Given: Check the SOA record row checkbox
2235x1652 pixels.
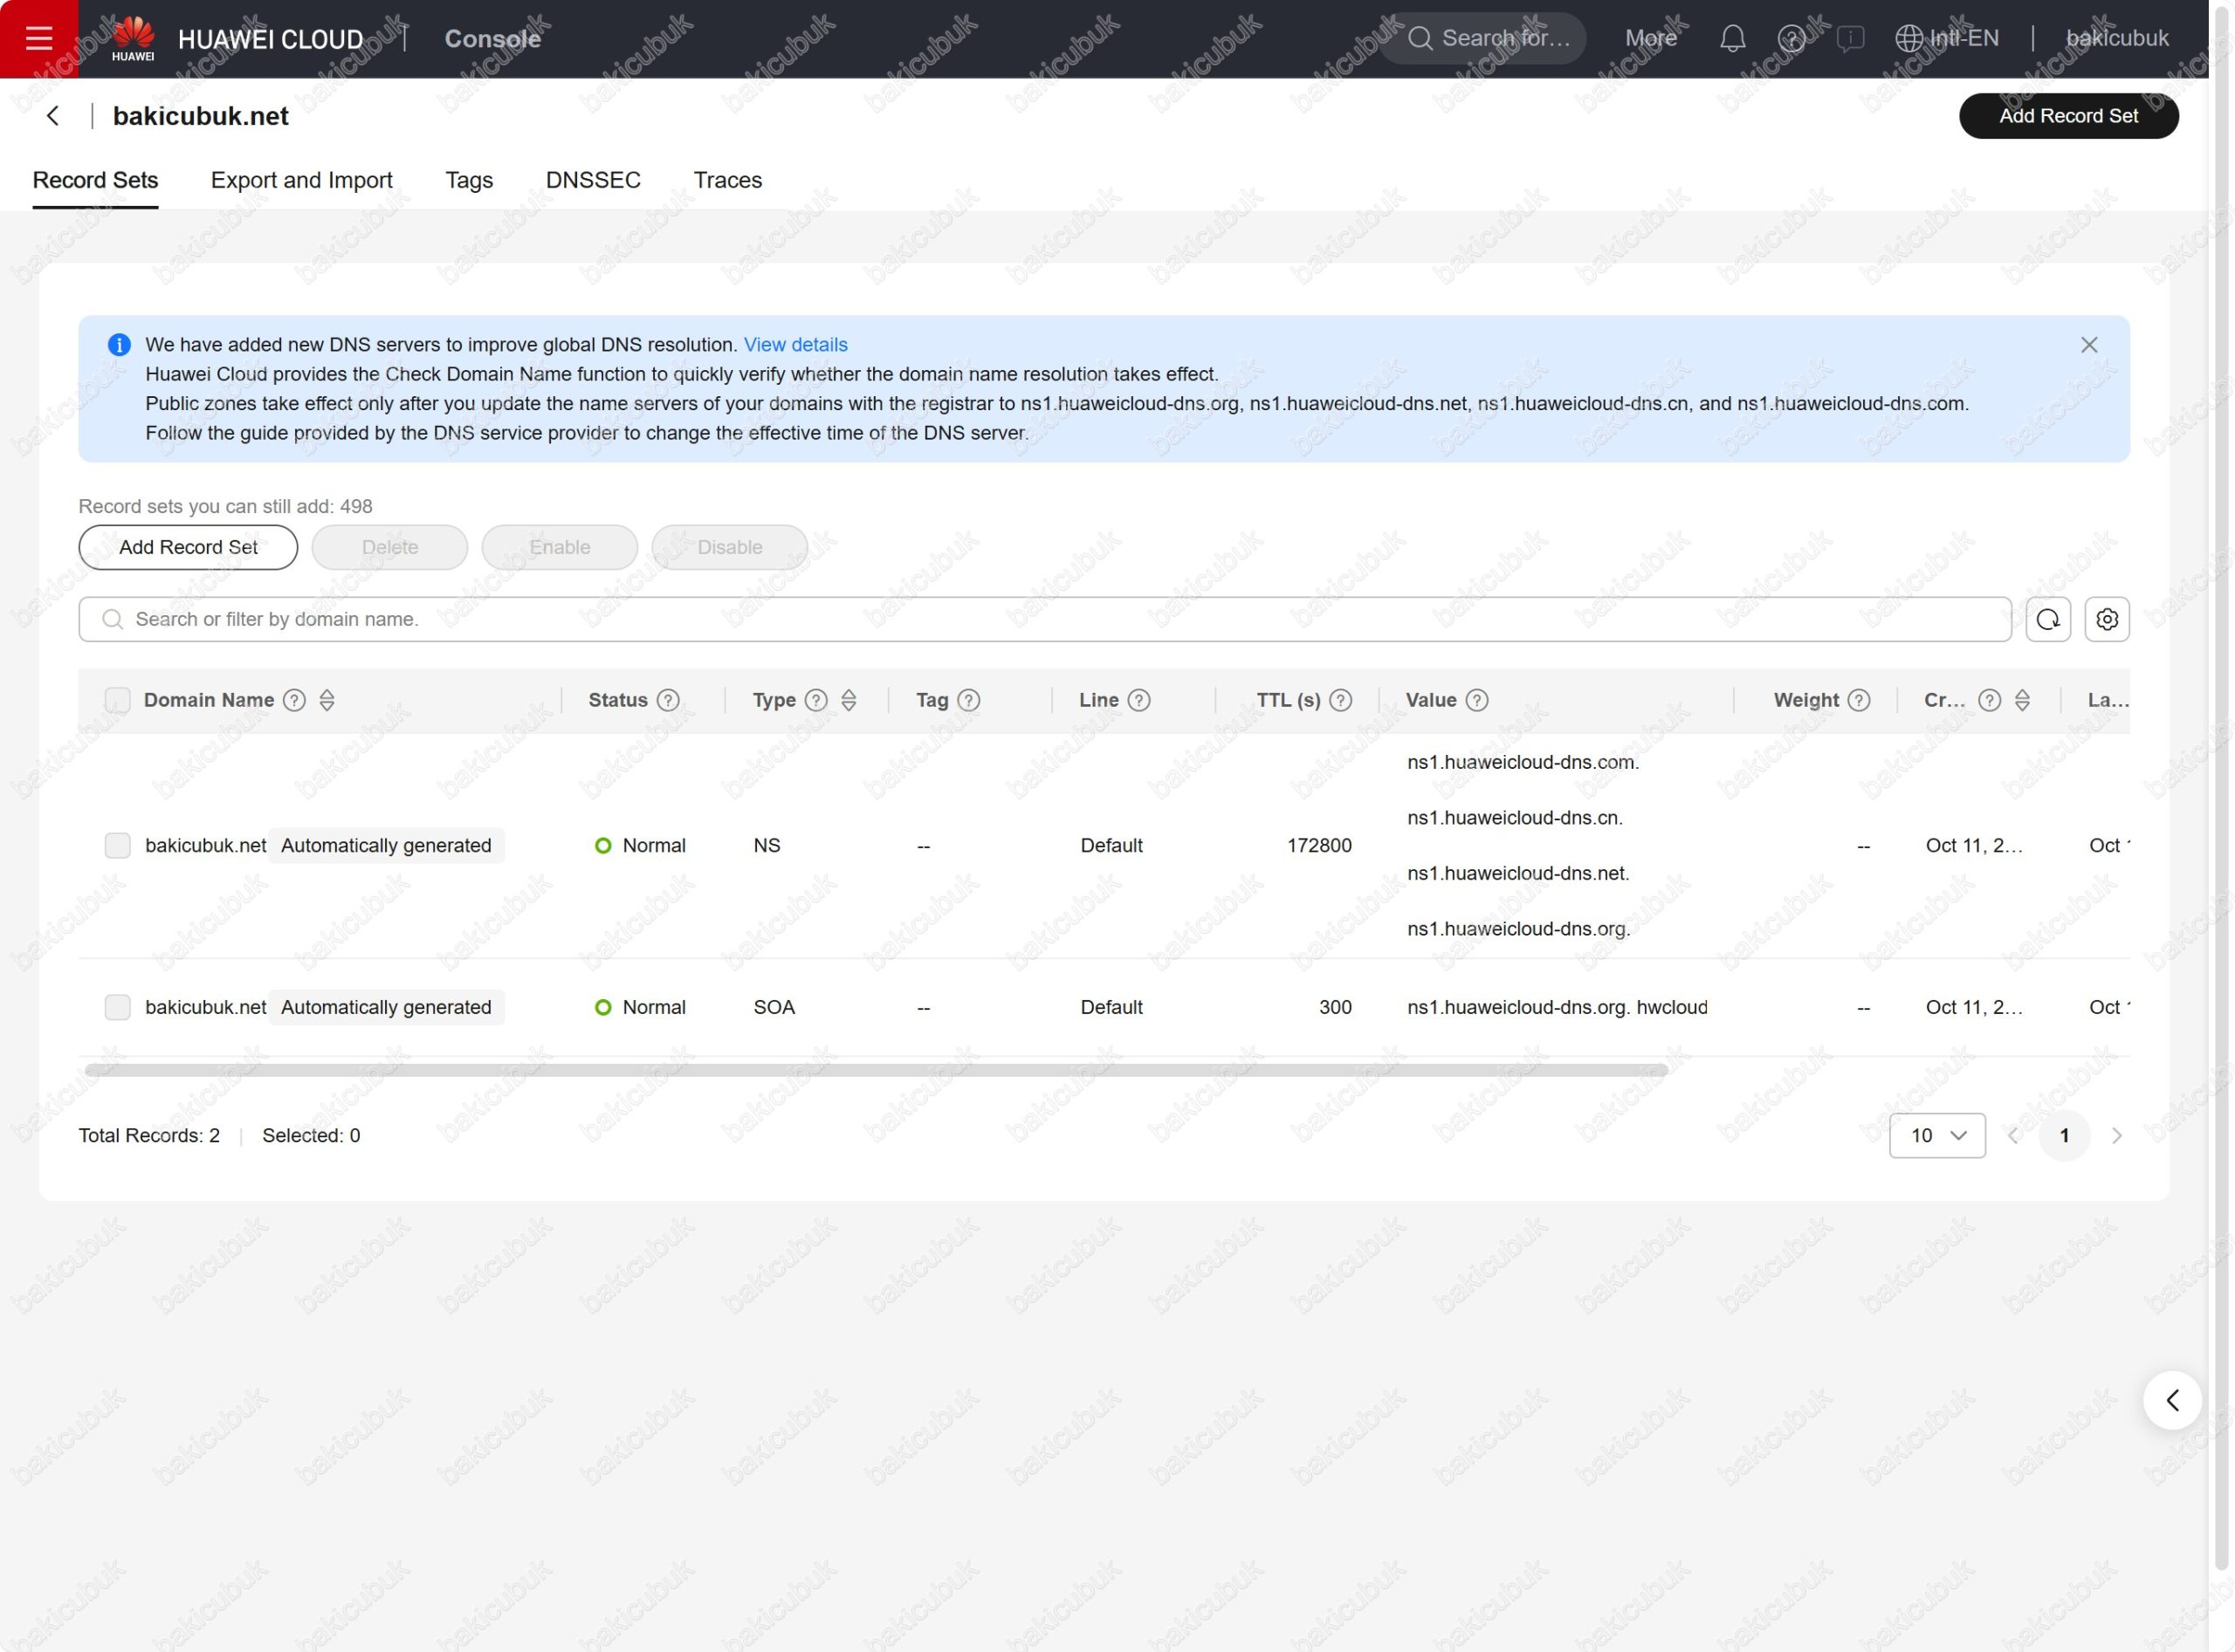Looking at the screenshot, I should pyautogui.click(x=117, y=1007).
